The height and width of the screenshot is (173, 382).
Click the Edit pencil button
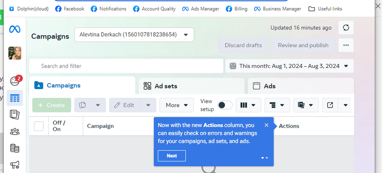coord(124,105)
